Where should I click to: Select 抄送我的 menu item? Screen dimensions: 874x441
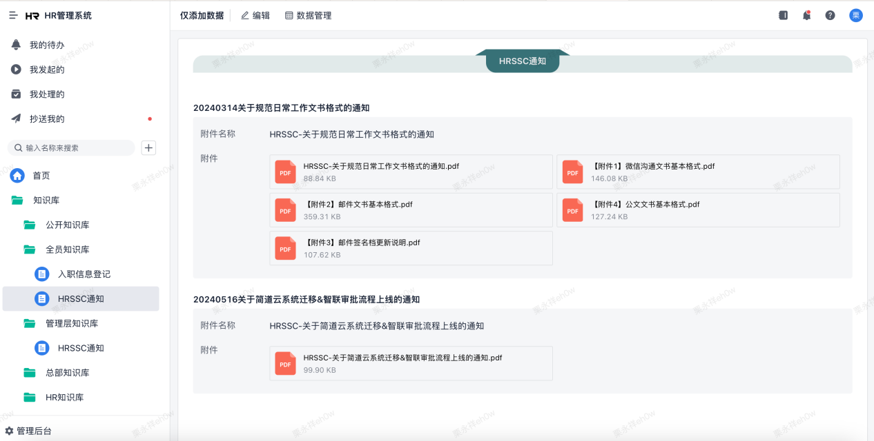click(46, 119)
